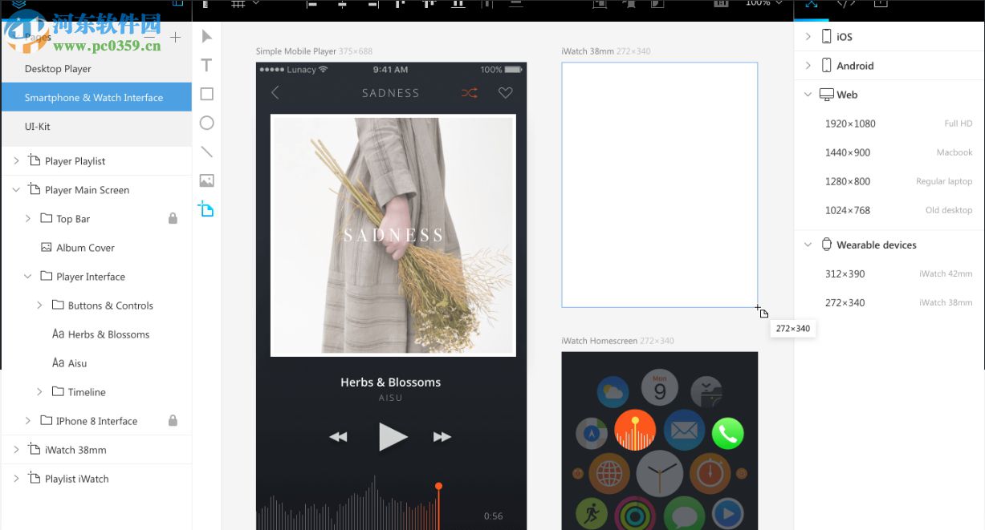
Task: Unlock the Top Bar group
Action: (173, 218)
